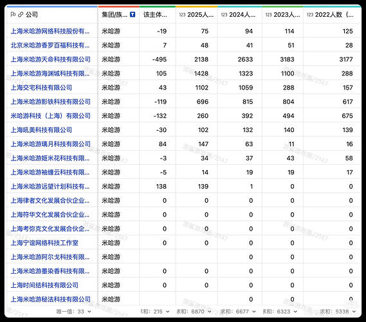Open 上海宁谊网络科技工作室 record link
Image resolution: width=366 pixels, height=322 pixels.
(x=44, y=243)
